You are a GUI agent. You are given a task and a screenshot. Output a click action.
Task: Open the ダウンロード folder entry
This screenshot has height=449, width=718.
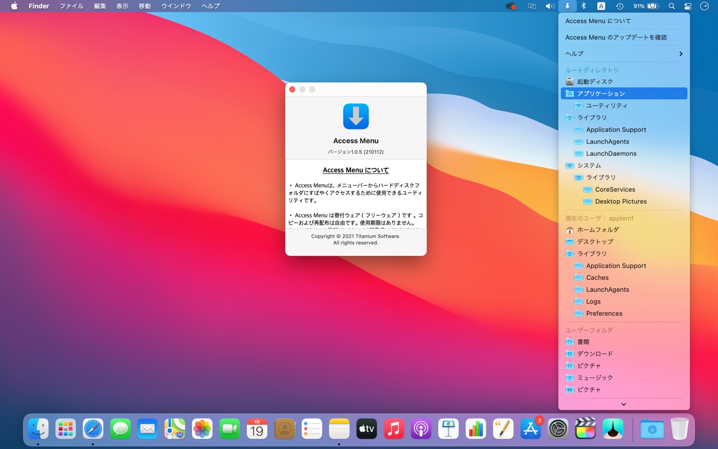624,354
